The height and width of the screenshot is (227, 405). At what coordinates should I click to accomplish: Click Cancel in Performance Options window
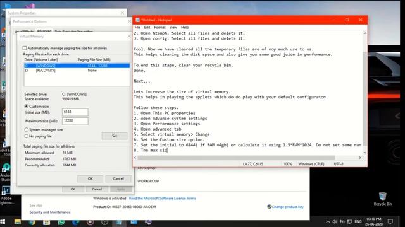pos(97,189)
